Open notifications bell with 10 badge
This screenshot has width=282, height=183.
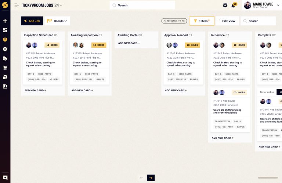234,5
